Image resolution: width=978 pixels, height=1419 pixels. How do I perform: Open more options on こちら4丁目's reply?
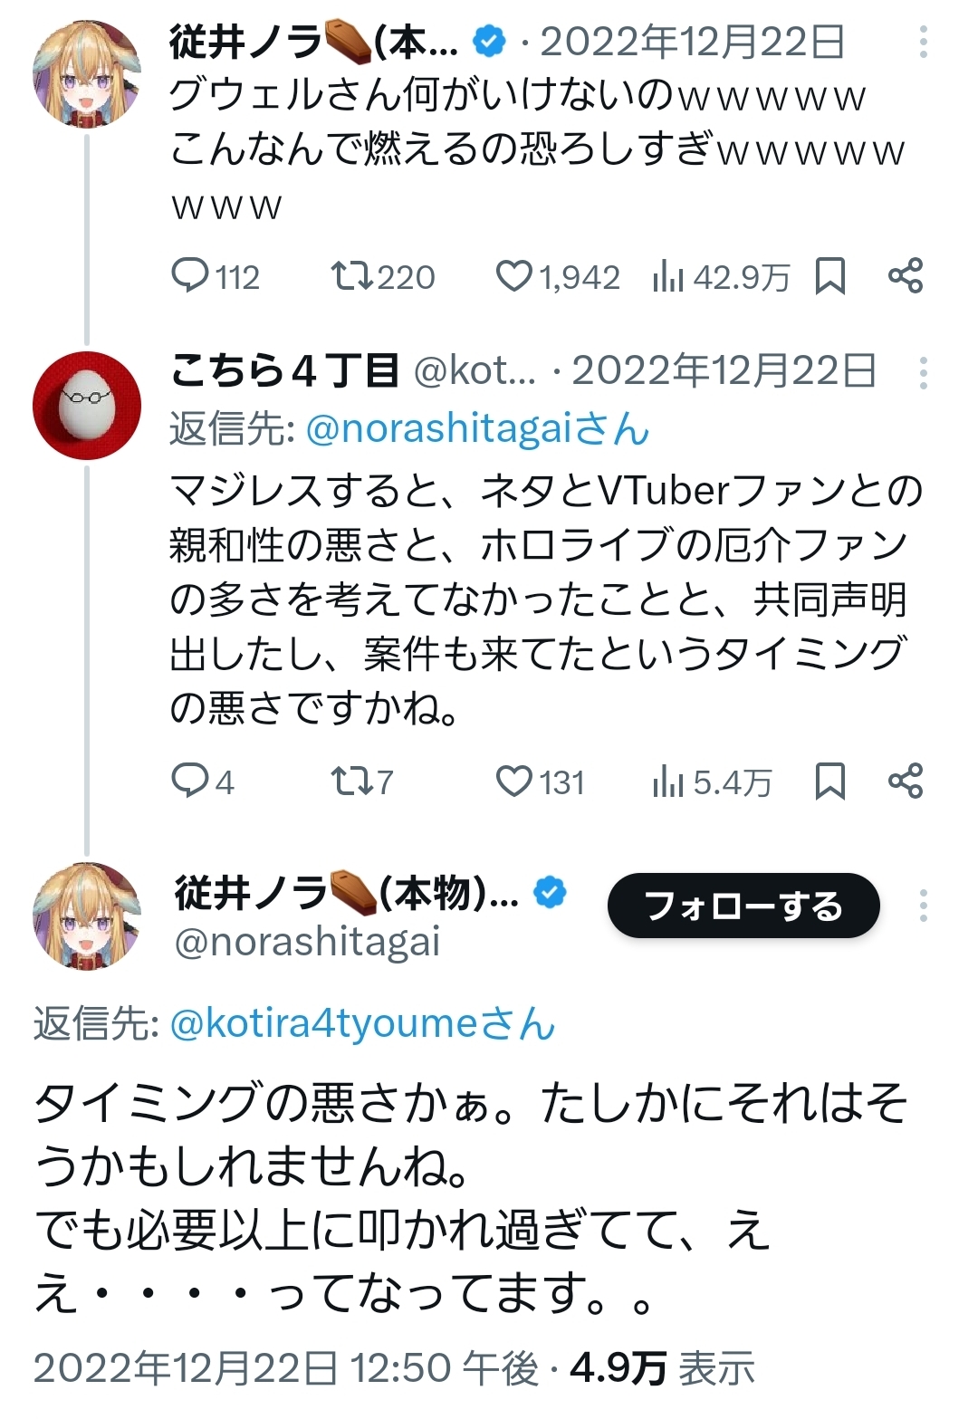923,372
